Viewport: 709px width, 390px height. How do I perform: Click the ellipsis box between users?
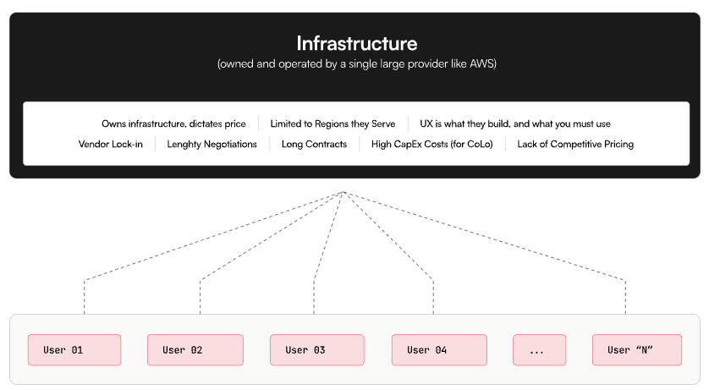[x=540, y=349]
